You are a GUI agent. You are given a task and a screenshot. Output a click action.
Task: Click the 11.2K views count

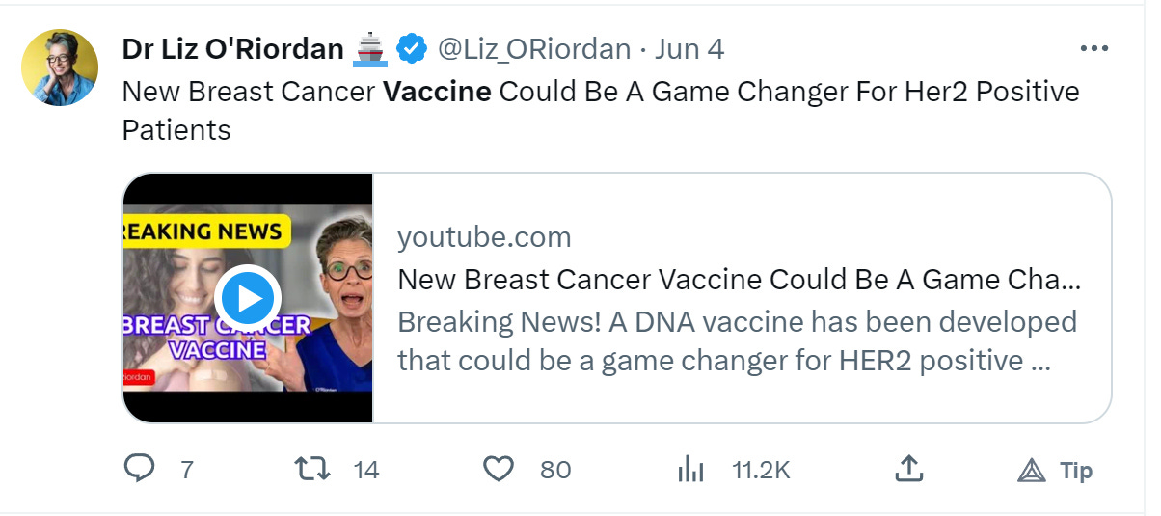[761, 471]
